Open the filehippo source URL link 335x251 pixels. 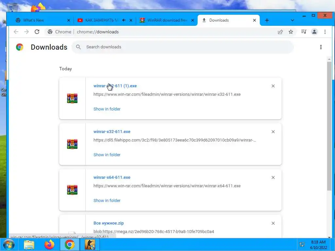click(x=175, y=140)
